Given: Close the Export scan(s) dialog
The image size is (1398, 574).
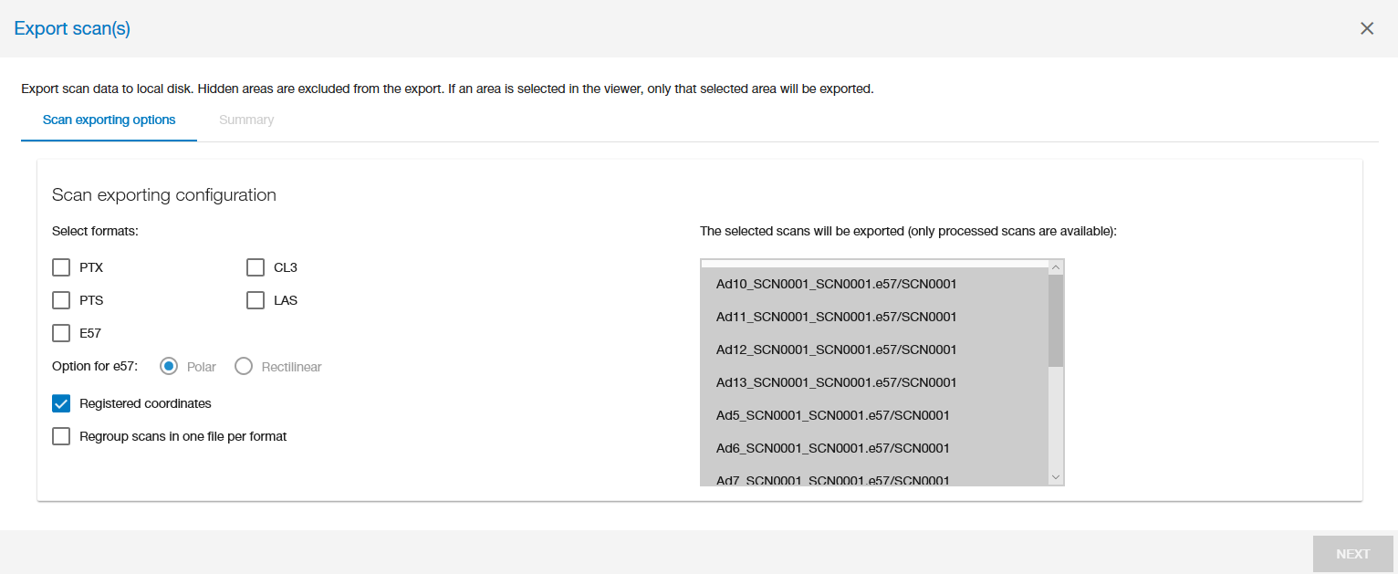Looking at the screenshot, I should click(x=1366, y=28).
